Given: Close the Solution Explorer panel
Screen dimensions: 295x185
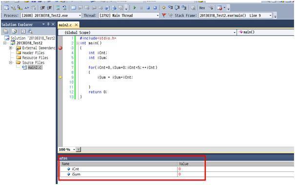Looking at the screenshot, I should (x=53, y=24).
